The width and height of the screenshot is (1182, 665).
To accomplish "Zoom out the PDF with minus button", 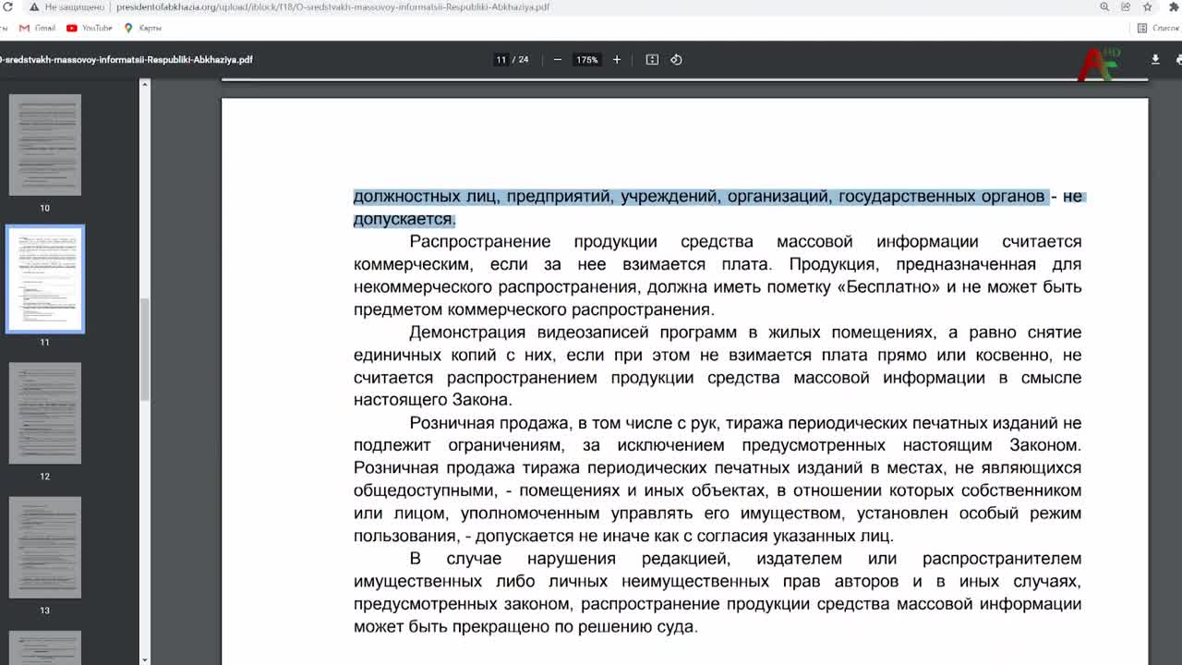I will [558, 59].
